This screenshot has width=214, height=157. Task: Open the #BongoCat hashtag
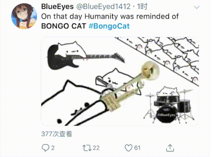point(109,26)
